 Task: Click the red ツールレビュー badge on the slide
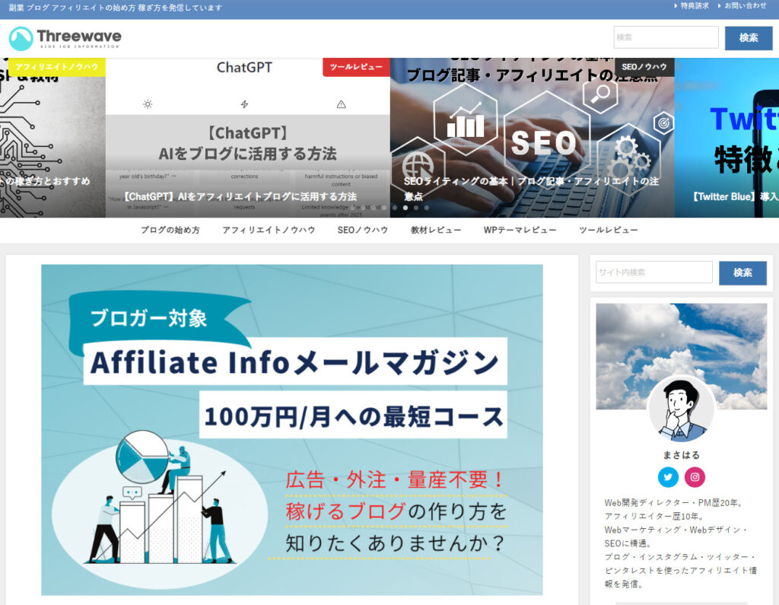point(356,67)
